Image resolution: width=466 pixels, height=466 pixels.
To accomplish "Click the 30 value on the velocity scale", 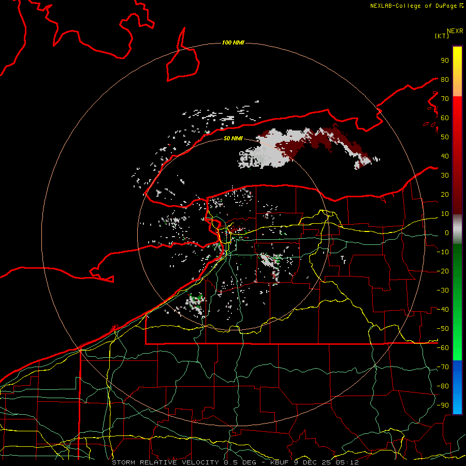I will [445, 176].
